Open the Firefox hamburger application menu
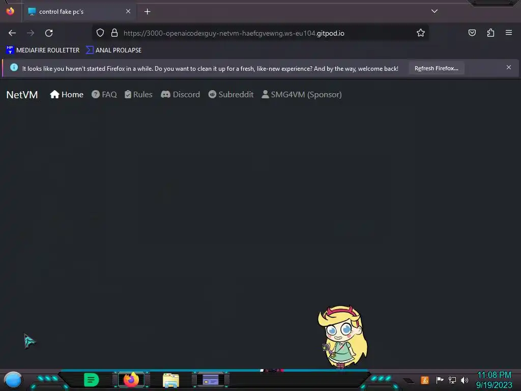The height and width of the screenshot is (391, 521). tap(509, 33)
